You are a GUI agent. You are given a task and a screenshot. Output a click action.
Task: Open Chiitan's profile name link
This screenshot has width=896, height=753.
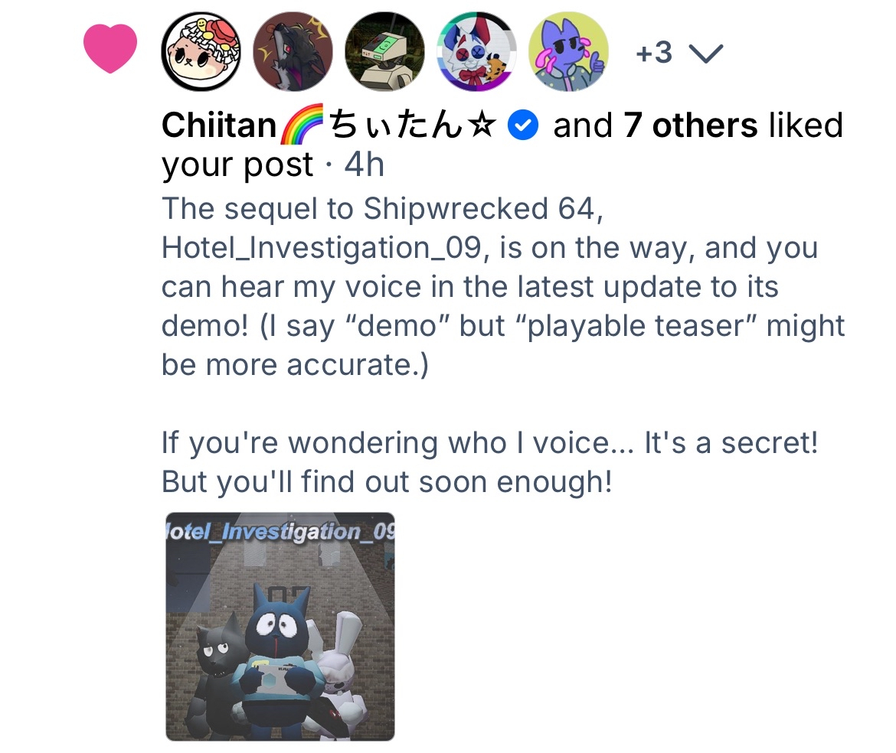[x=329, y=125]
